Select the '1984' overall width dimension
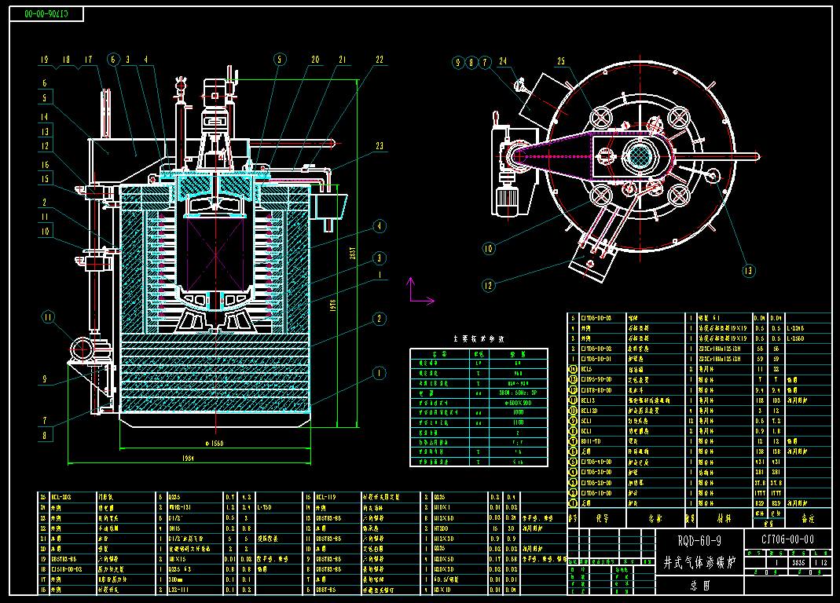Viewport: 840px width, 603px height. point(188,459)
